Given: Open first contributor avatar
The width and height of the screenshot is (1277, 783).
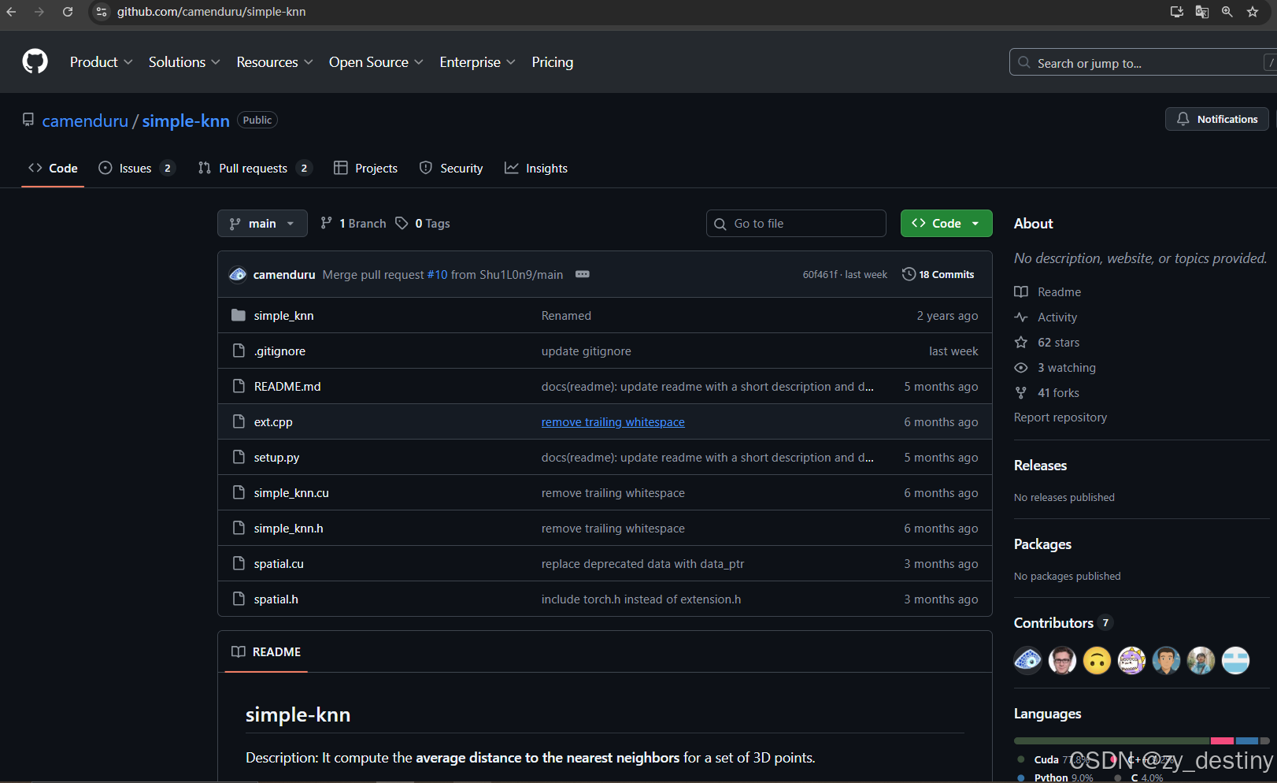Looking at the screenshot, I should pyautogui.click(x=1028, y=660).
